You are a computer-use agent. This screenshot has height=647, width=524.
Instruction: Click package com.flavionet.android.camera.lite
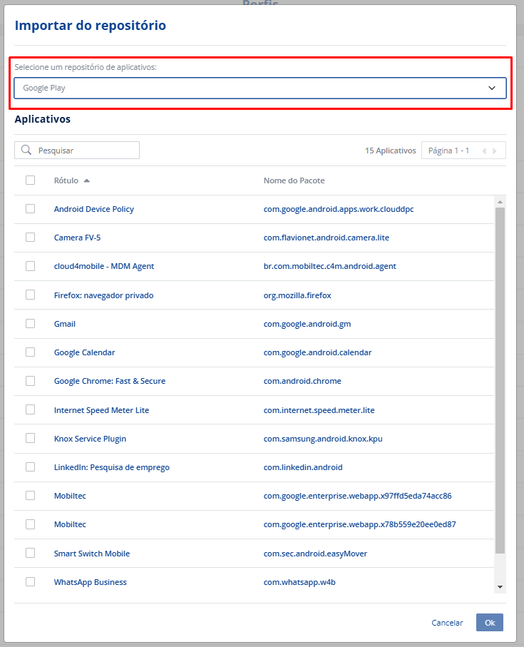[326, 238]
